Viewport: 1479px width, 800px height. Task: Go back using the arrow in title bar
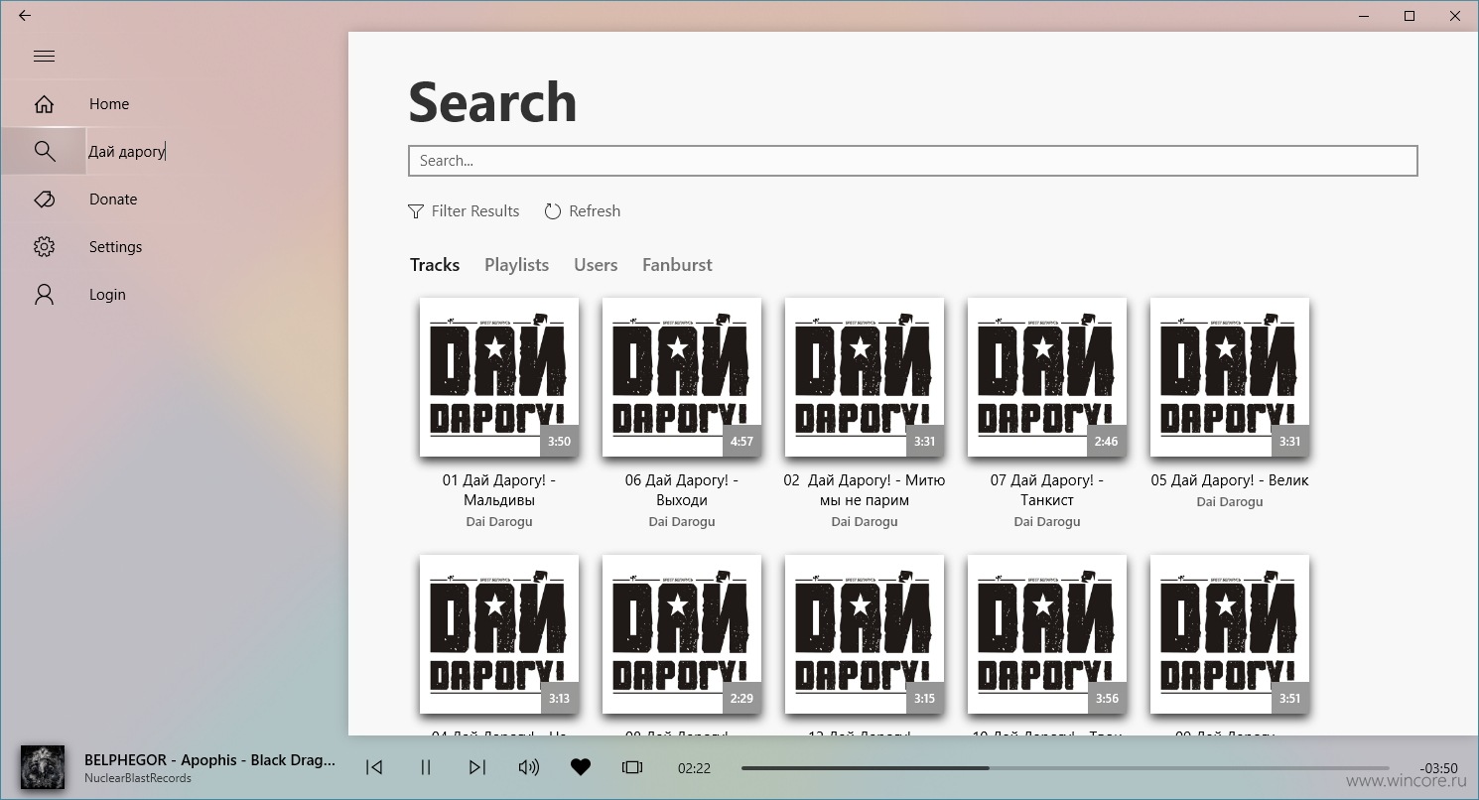tap(25, 16)
